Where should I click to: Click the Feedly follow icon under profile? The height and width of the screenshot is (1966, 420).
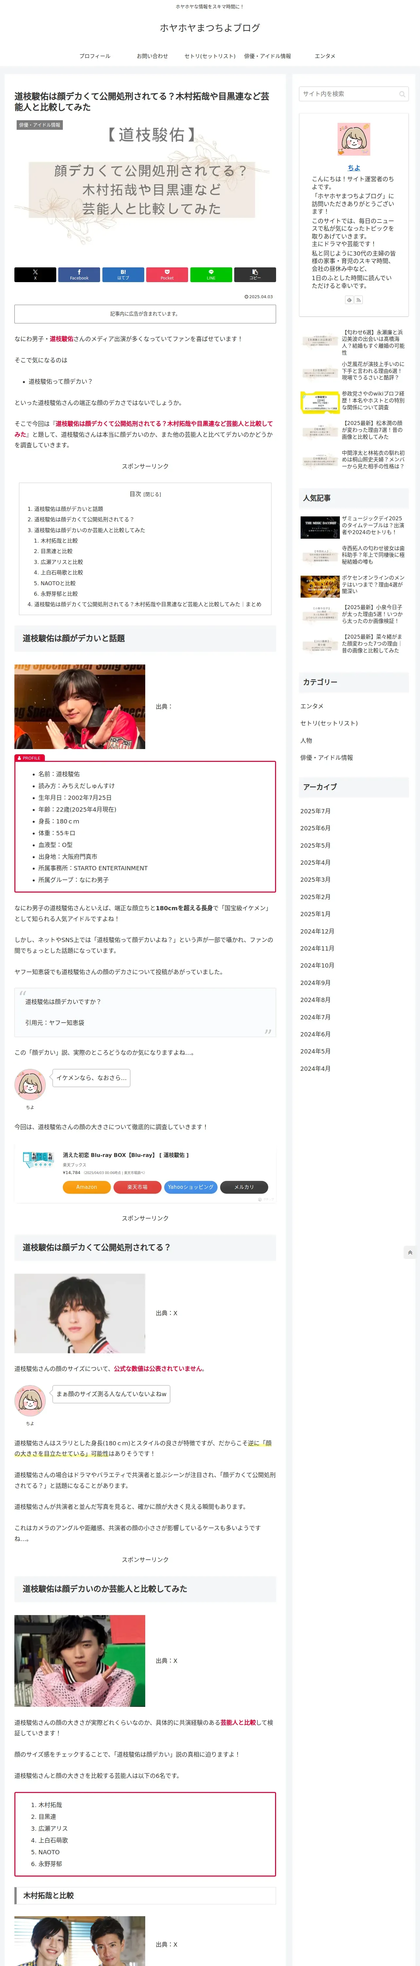349,300
